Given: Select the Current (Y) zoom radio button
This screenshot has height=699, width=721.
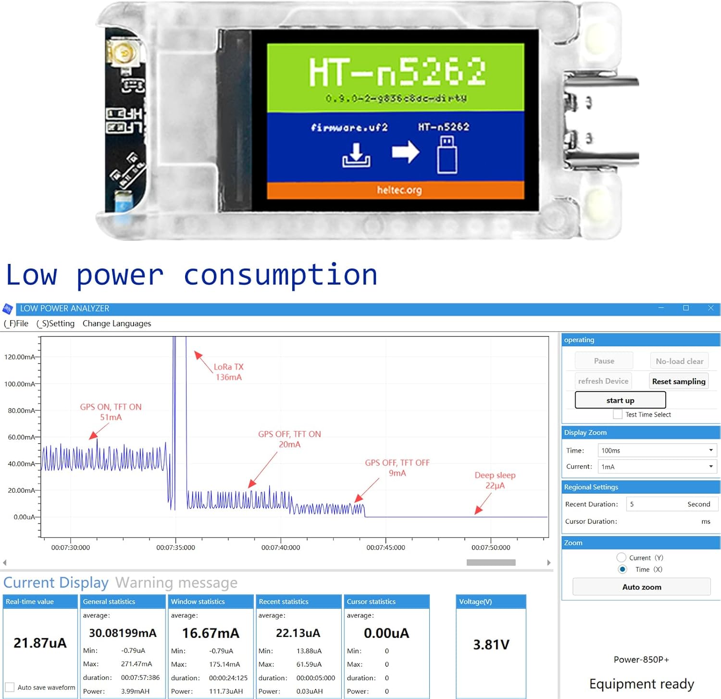Looking at the screenshot, I should (621, 557).
